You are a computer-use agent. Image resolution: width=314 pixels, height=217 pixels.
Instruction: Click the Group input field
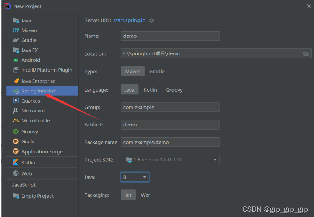pos(170,107)
